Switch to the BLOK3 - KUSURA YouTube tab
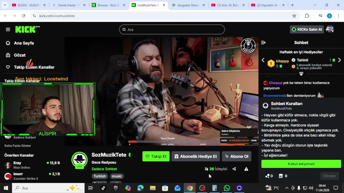Viewport: 344px width, 193px height. [x=29, y=5]
